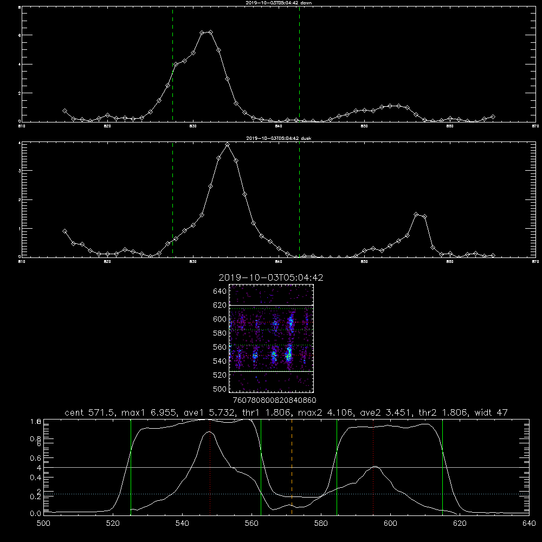Click the '540' label on bottom plot x-axis

(x=182, y=524)
